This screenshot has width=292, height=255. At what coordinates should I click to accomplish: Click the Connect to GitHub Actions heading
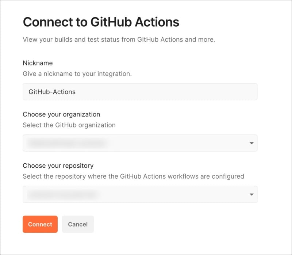click(x=101, y=22)
